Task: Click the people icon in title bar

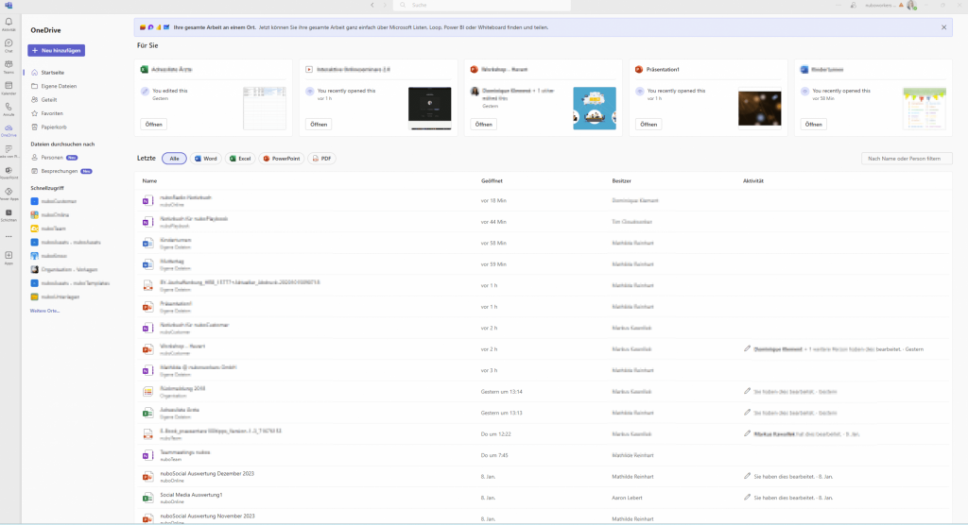Action: pyautogui.click(x=854, y=5)
